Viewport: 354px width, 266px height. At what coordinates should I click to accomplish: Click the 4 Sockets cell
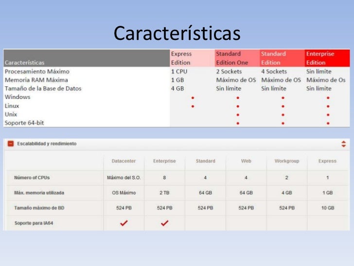(x=274, y=72)
